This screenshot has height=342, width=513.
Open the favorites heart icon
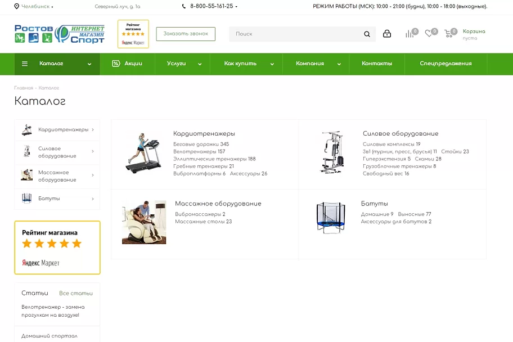click(429, 33)
